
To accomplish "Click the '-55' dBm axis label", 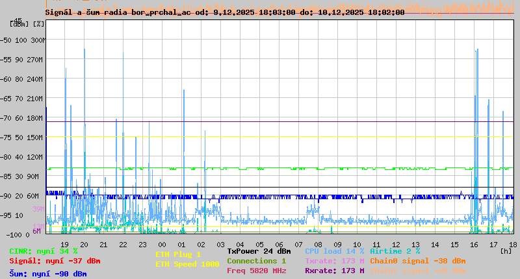I will [6, 60].
